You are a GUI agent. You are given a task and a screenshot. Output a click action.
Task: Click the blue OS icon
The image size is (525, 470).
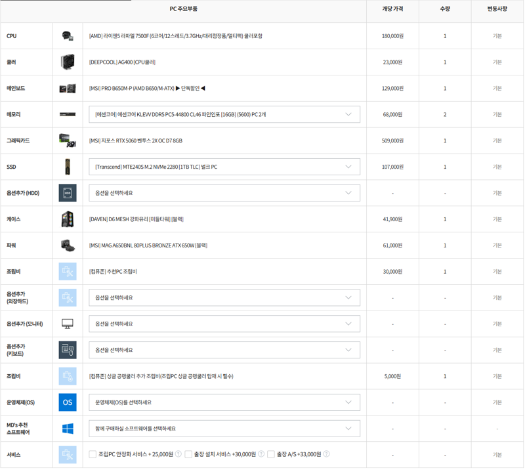point(68,402)
